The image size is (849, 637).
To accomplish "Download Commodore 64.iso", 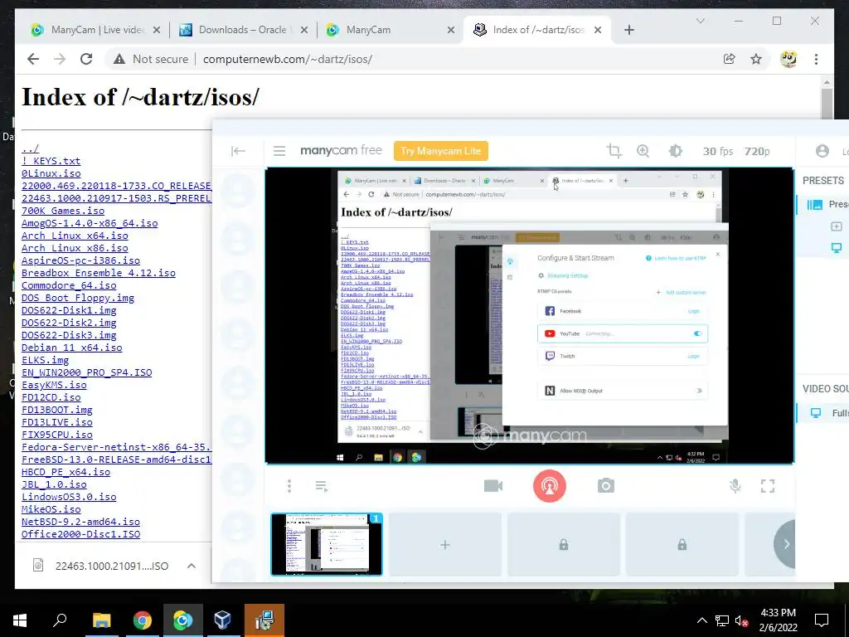I will tap(69, 285).
